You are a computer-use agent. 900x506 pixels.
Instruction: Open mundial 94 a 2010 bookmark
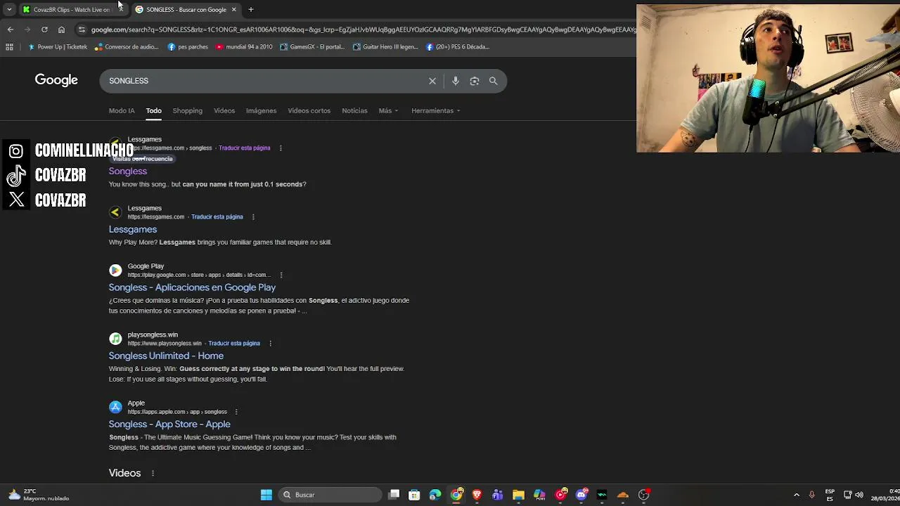point(244,47)
